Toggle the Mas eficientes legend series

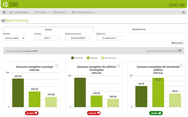click(109, 58)
